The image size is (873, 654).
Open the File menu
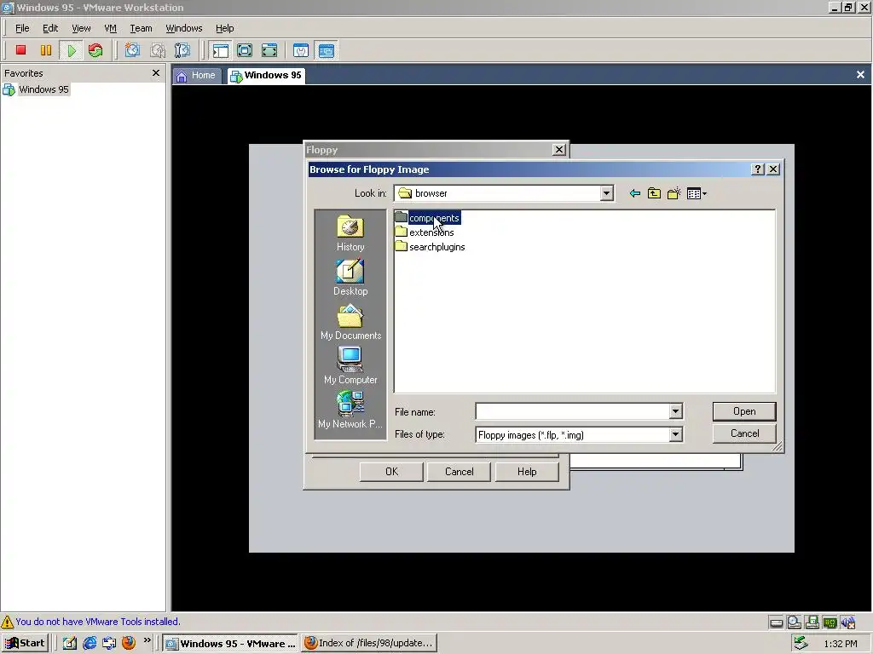pos(22,28)
